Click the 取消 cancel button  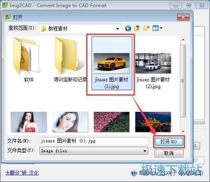[x=169, y=153]
